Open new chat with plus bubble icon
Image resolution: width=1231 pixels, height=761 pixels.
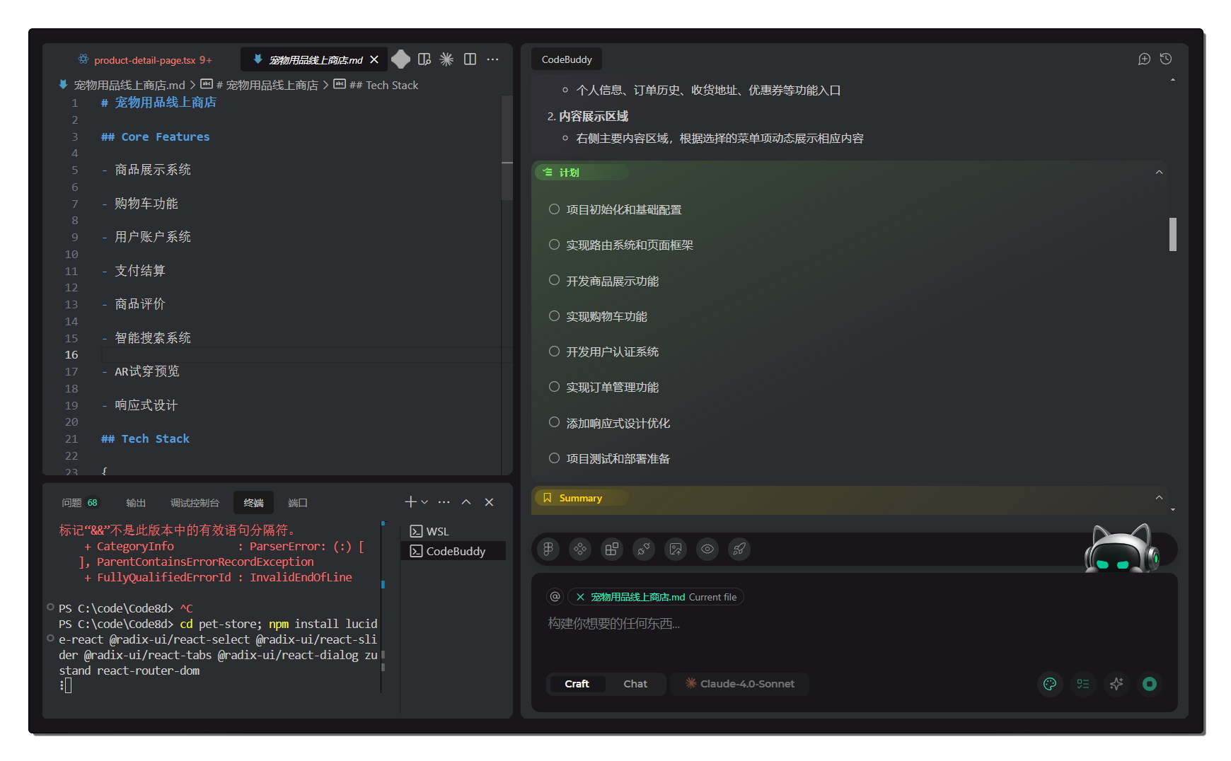pos(1144,59)
